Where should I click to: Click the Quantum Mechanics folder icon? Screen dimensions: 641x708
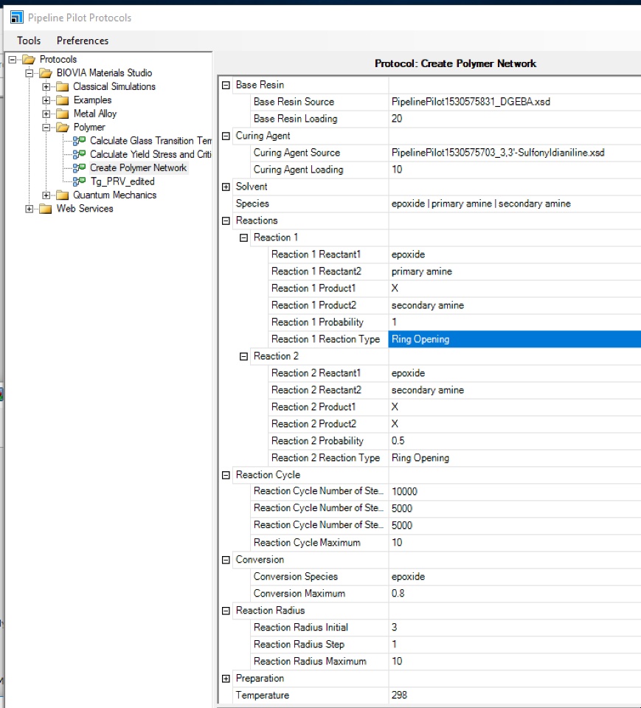pos(63,195)
